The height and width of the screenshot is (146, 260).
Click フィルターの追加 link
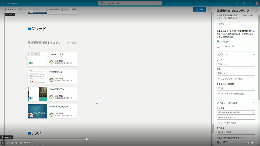[227, 123]
